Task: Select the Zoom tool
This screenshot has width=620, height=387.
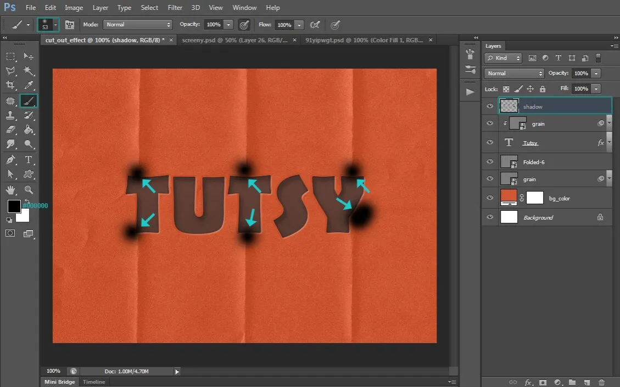Action: (x=29, y=190)
